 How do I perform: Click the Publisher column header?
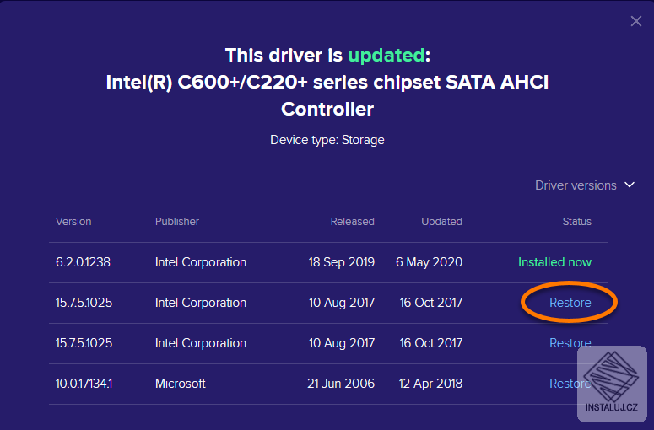pyautogui.click(x=177, y=222)
